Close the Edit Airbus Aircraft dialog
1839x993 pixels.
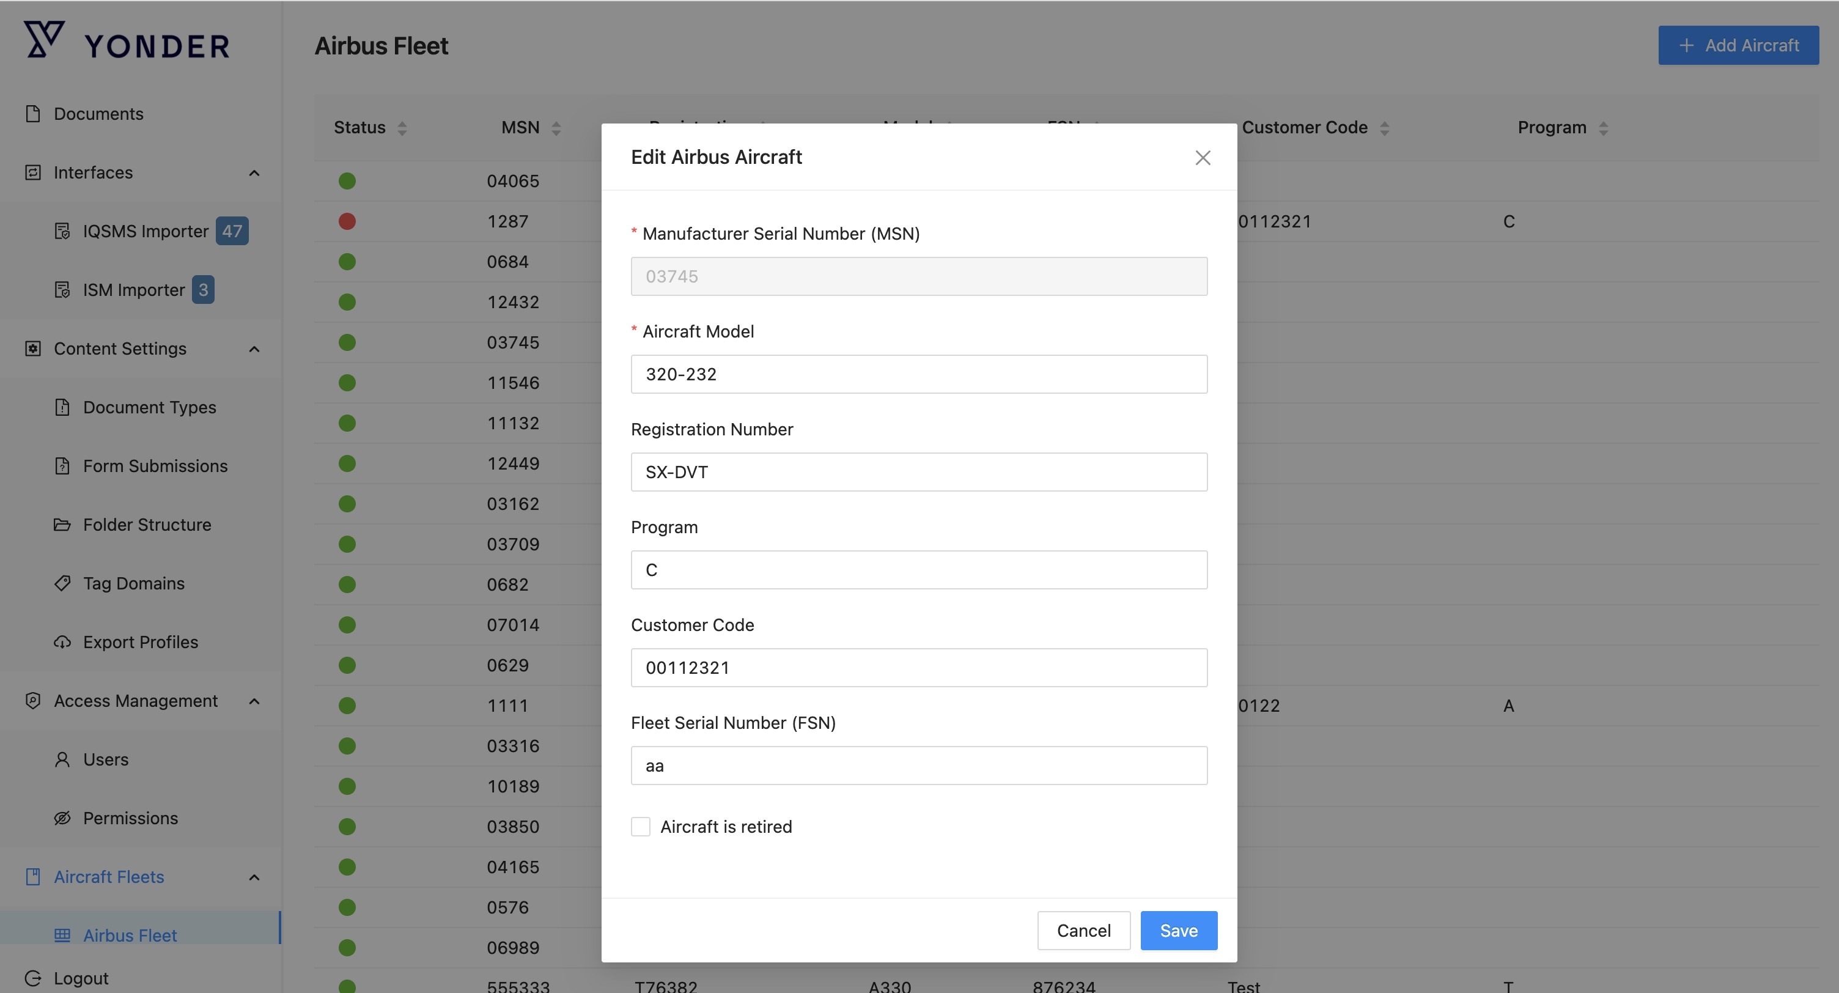coord(1203,158)
